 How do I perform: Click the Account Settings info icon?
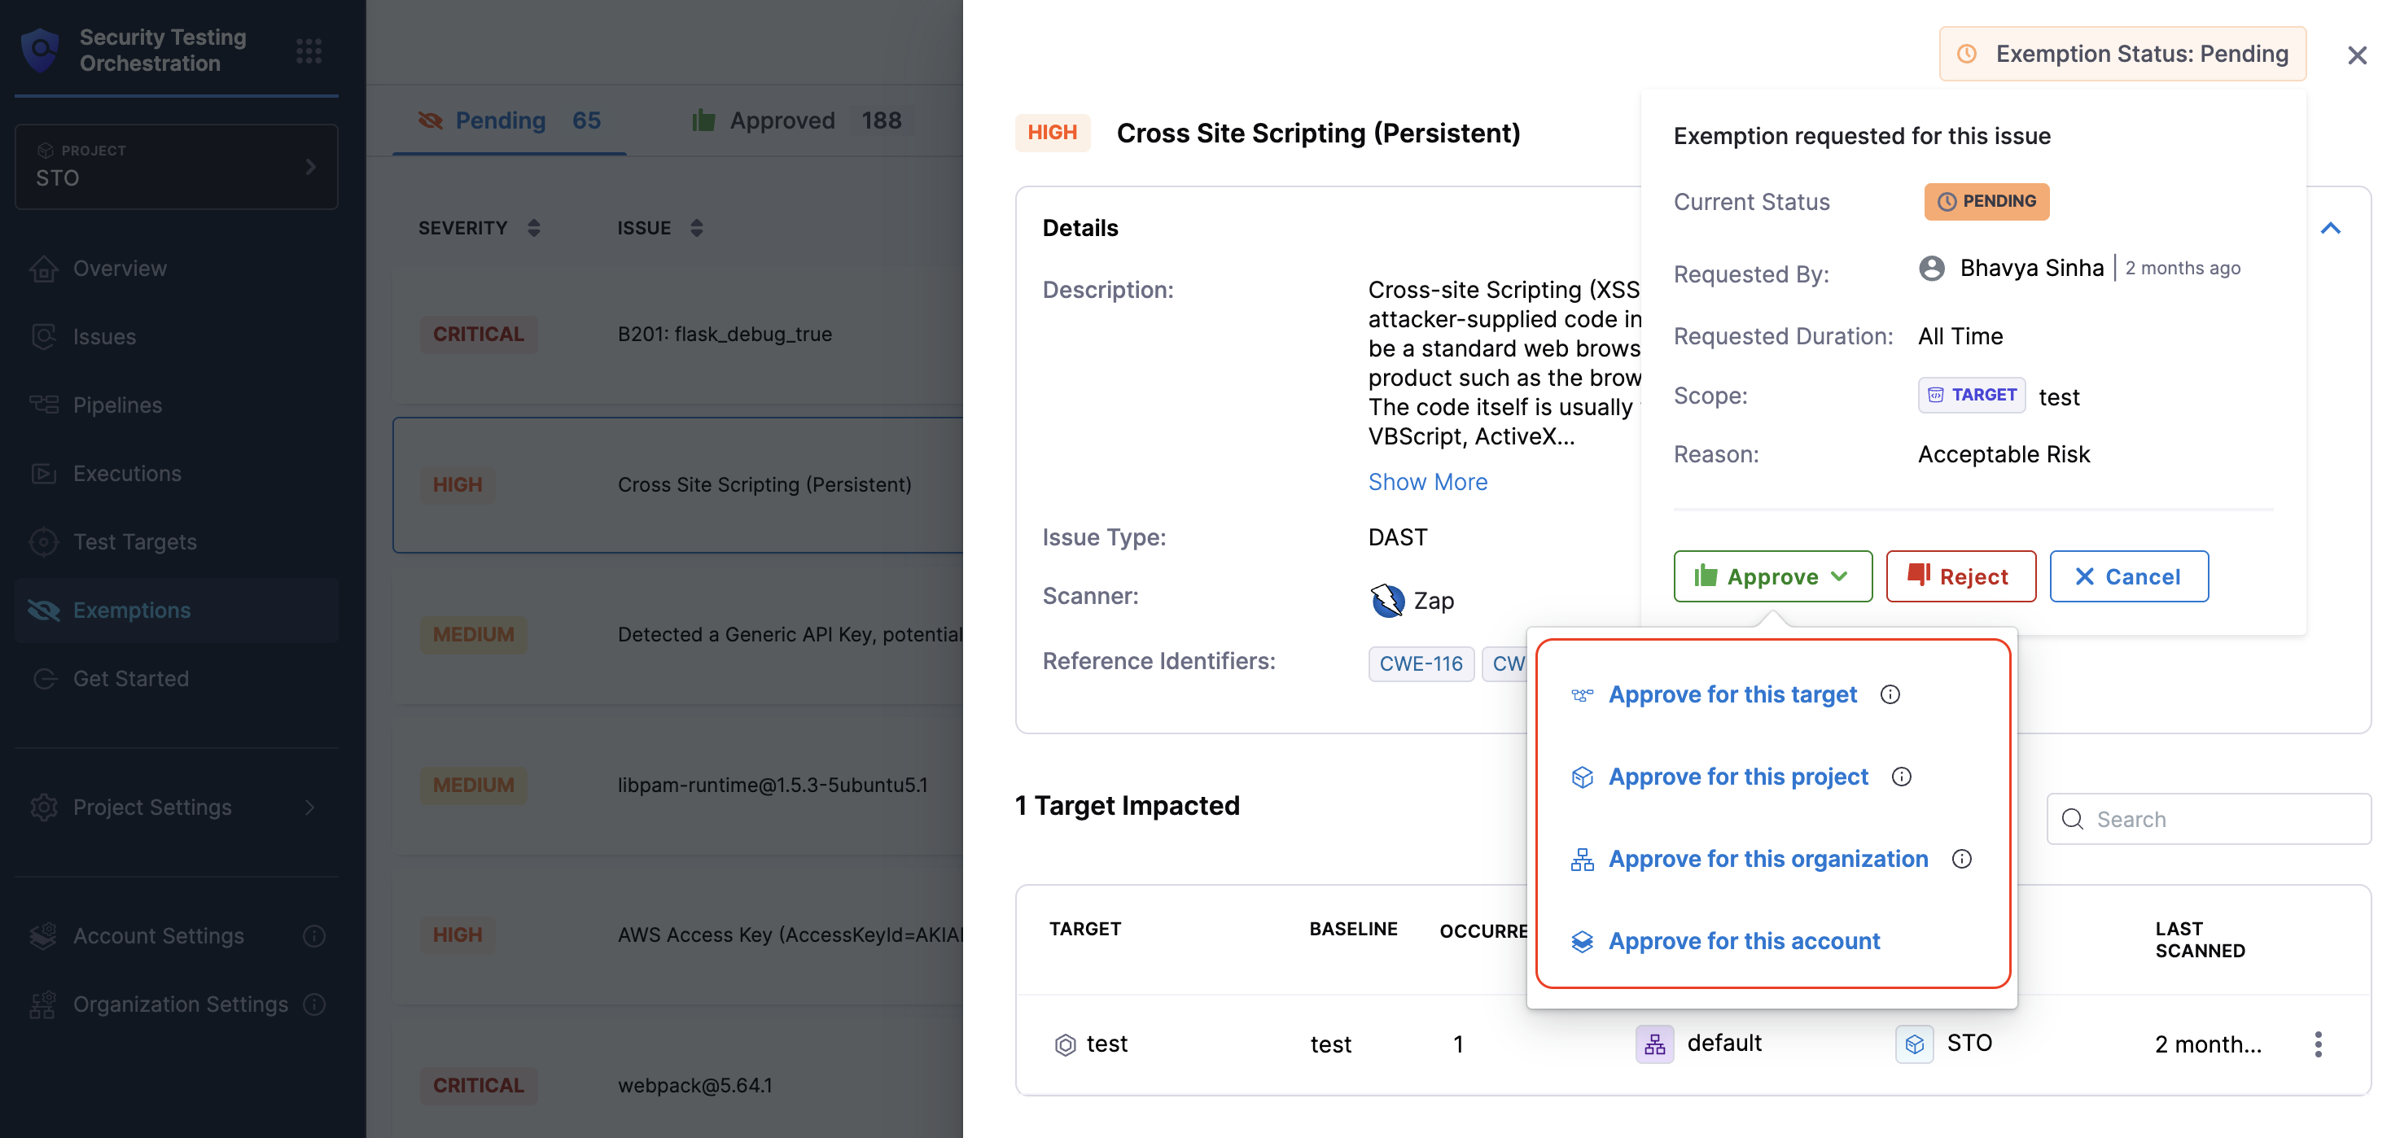pyautogui.click(x=314, y=936)
